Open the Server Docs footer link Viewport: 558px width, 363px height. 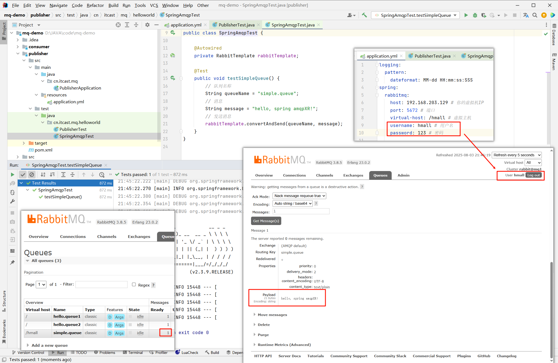click(x=289, y=356)
